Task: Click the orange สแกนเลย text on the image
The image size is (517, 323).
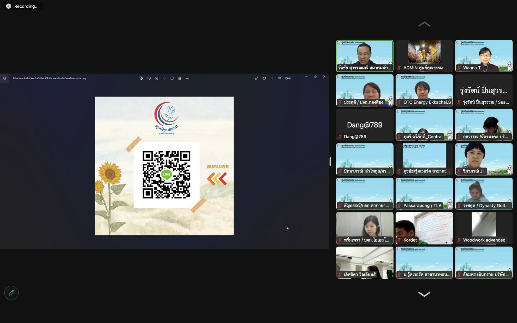Action: pos(218,166)
